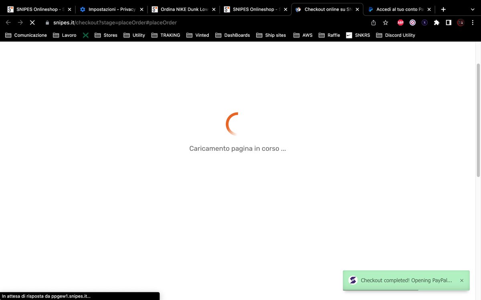This screenshot has height=300, width=481.
Task: Click the "Caricamento pagina in corso ..." text
Action: pyautogui.click(x=238, y=148)
